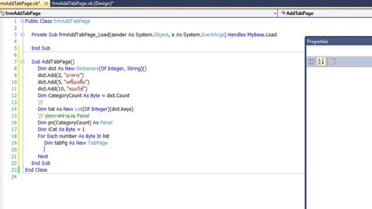Open the AddTabPage method name dropdown
The height and width of the screenshot is (209, 372).
pyautogui.click(x=325, y=13)
